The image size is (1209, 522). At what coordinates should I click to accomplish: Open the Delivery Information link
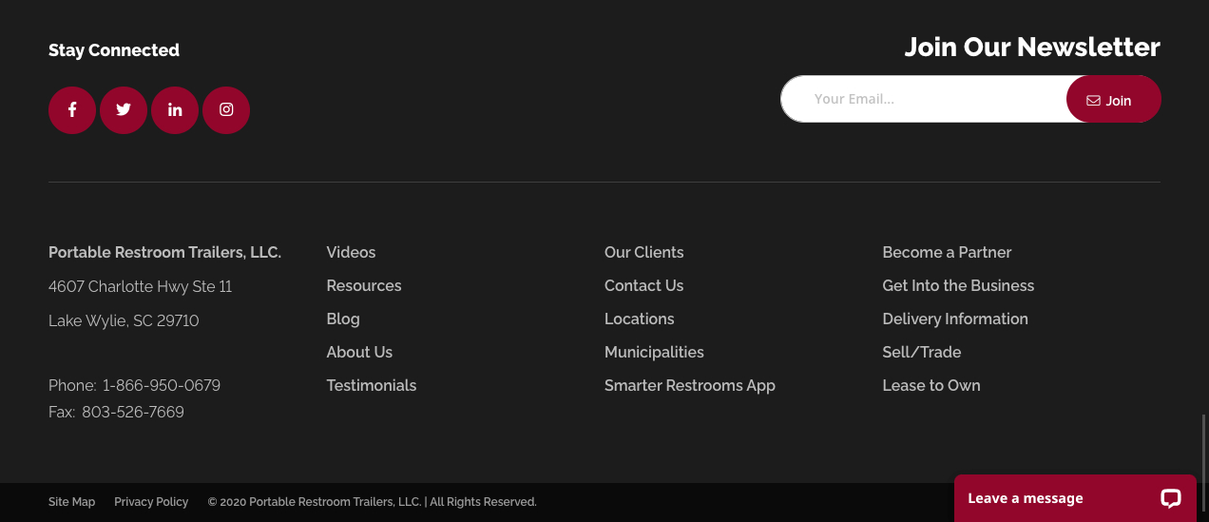click(x=955, y=319)
